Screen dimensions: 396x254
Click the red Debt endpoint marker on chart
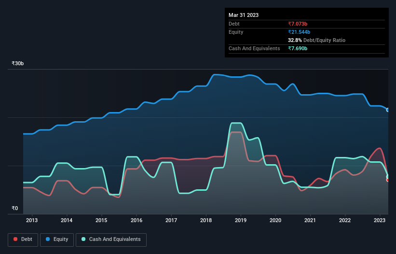[x=388, y=180]
